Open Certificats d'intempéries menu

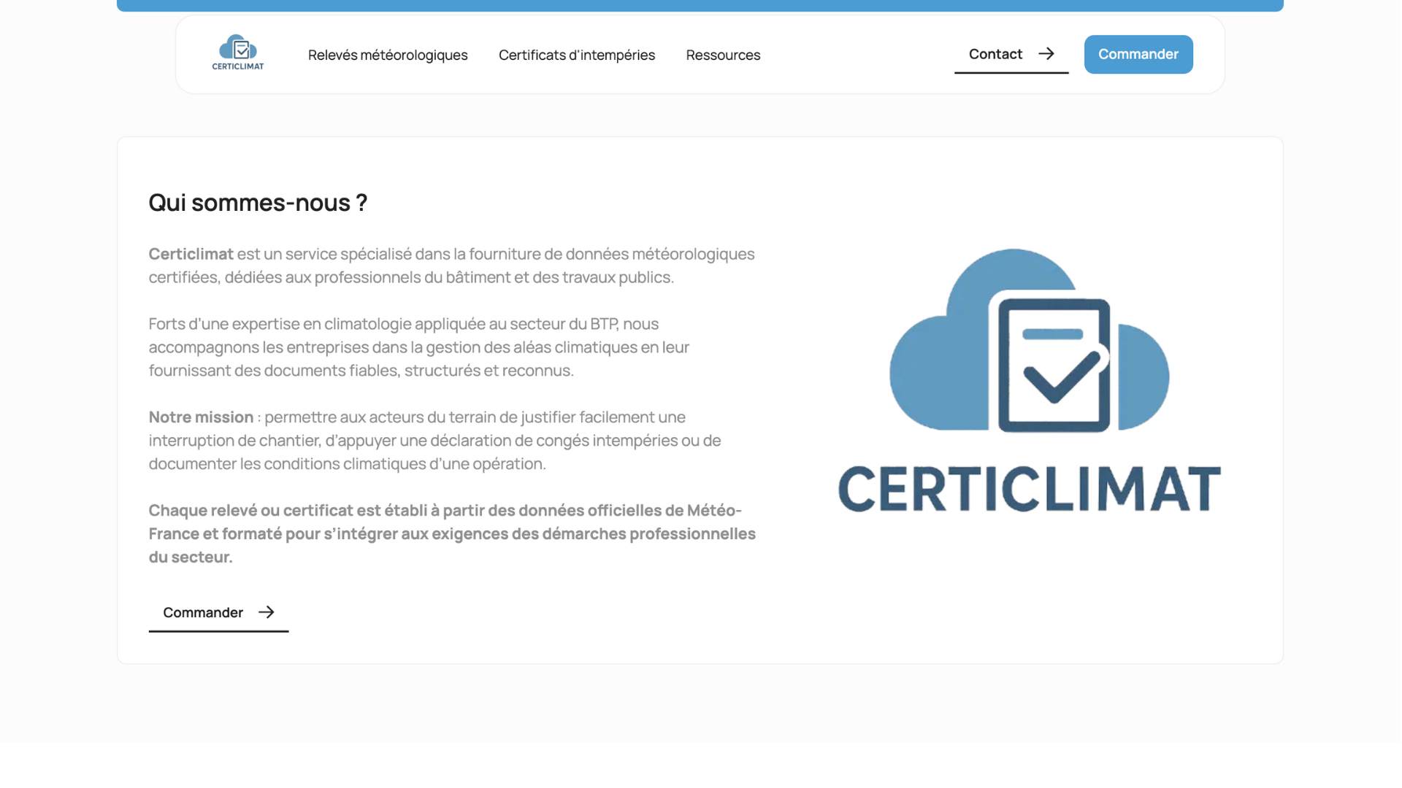(x=577, y=55)
